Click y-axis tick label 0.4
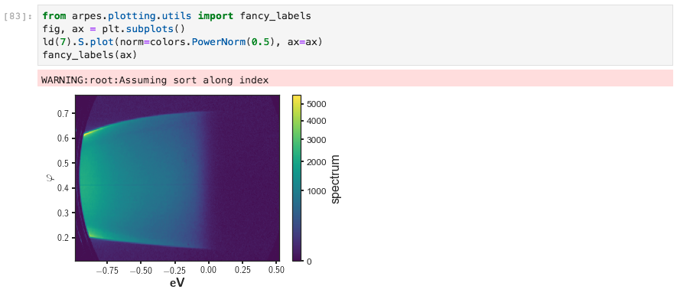 click(x=63, y=188)
